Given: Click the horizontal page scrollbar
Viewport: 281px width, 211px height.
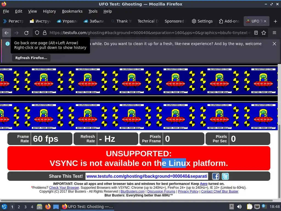Looking at the screenshot, I should [137, 200].
